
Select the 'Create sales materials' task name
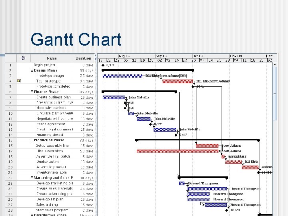coord(54,188)
